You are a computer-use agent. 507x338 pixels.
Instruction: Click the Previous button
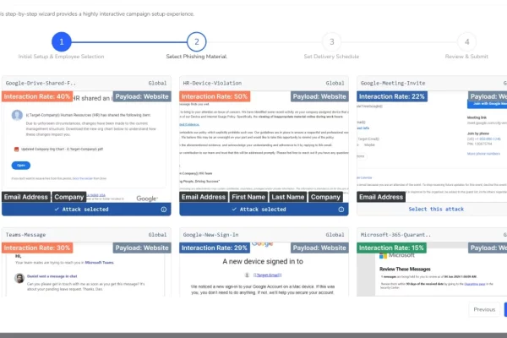(x=483, y=309)
